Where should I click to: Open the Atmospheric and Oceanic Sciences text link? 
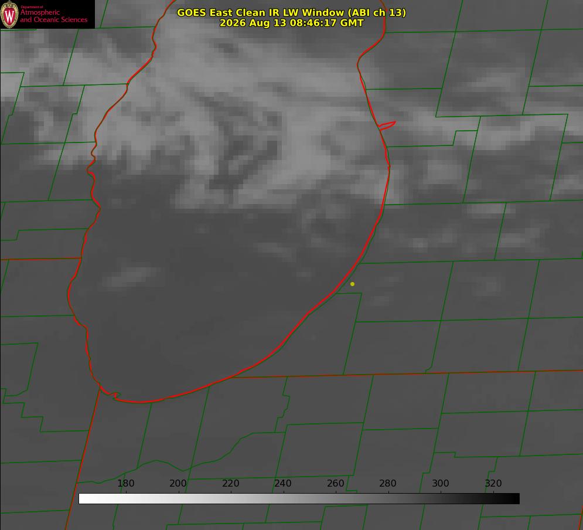coord(53,16)
